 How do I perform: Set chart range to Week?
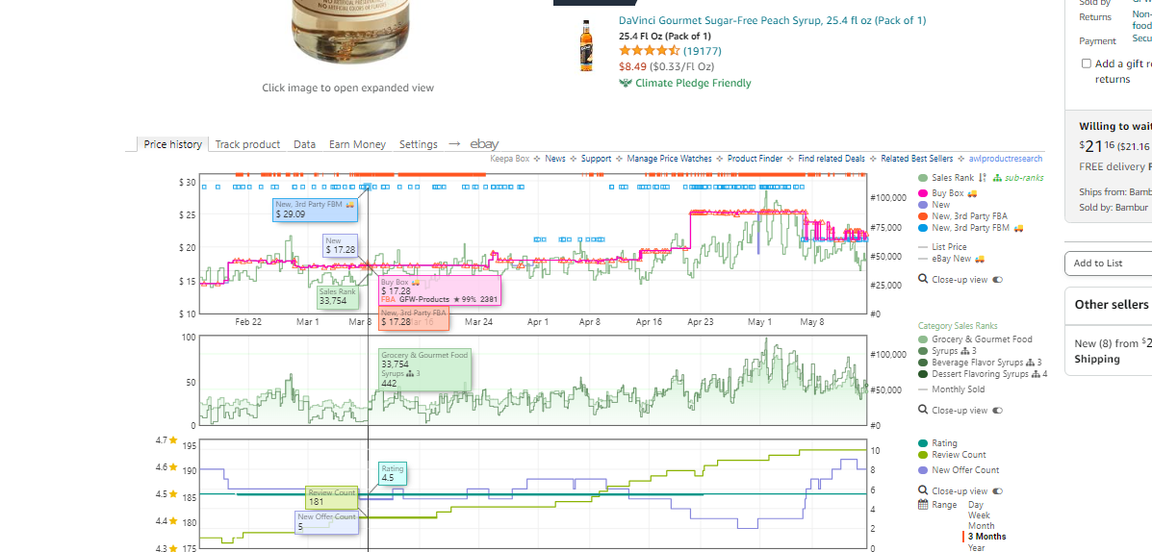(x=979, y=515)
